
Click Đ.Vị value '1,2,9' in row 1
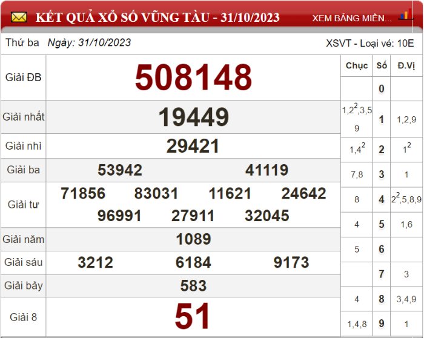[406, 120]
